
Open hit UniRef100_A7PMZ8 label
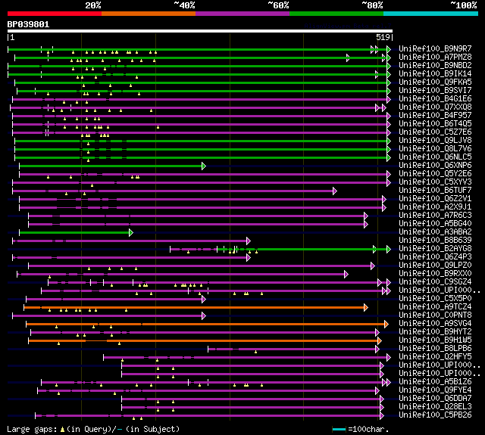click(435, 57)
